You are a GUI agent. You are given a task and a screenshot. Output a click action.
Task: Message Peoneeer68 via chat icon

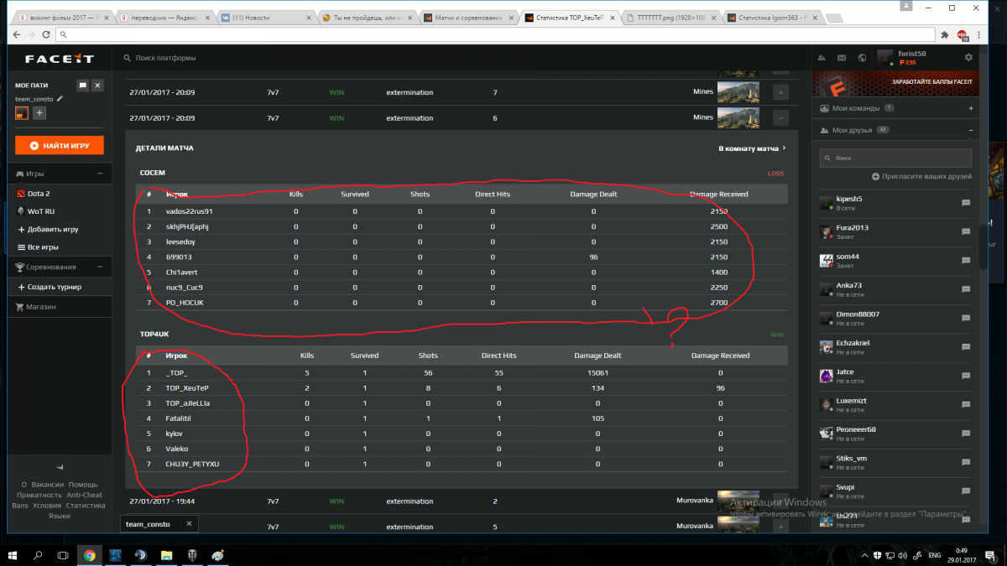(x=966, y=434)
